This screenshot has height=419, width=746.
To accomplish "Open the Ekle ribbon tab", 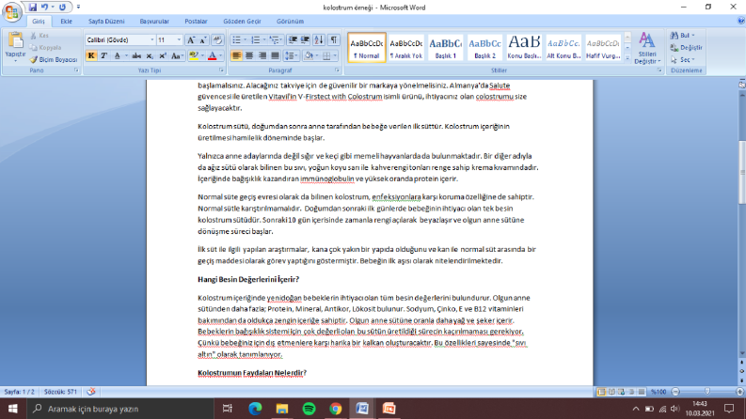I will (66, 22).
